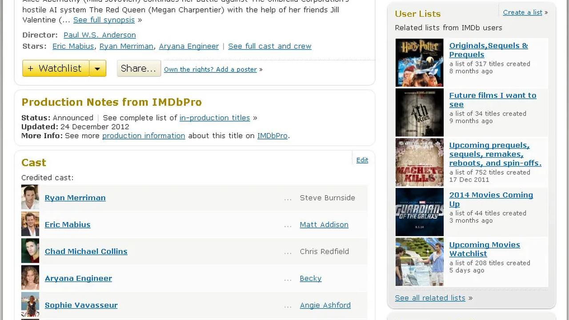Open Sophie Vavasseur's cast headshot
Viewport: 569px width, 320px height.
pyautogui.click(x=30, y=305)
